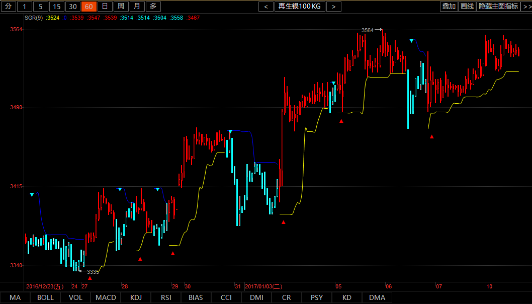Switch to the 周 weekly chart

tap(121, 7)
